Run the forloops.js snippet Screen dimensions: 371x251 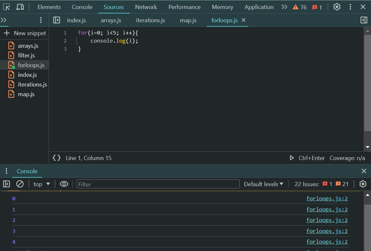pos(292,158)
